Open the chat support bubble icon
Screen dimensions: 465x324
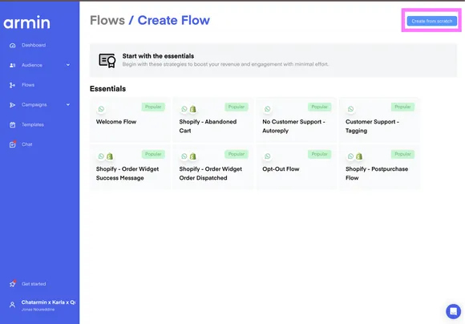[453, 311]
